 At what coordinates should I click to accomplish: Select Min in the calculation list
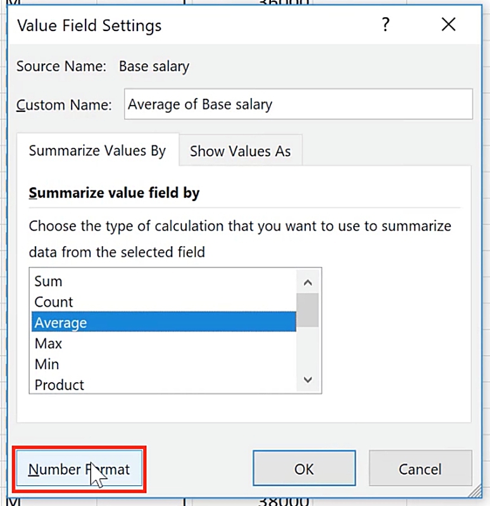[x=47, y=364]
